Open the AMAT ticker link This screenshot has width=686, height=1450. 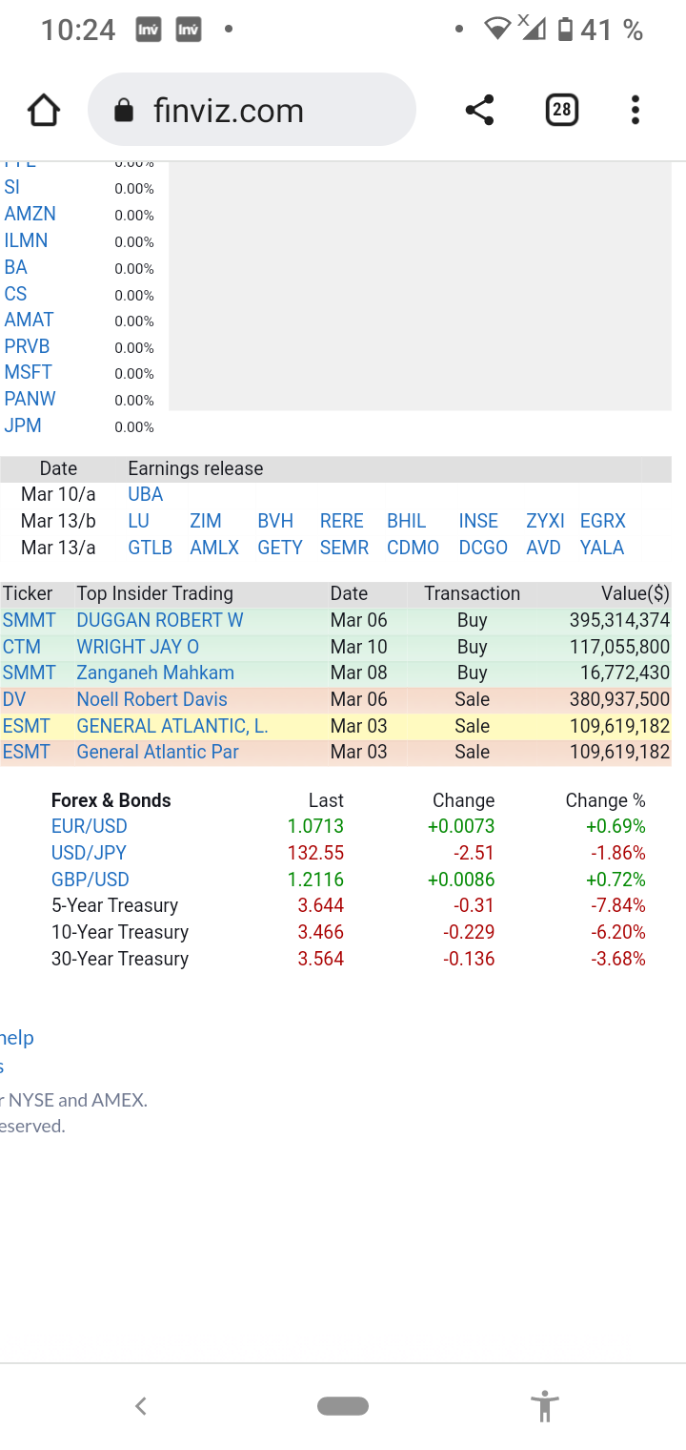29,321
